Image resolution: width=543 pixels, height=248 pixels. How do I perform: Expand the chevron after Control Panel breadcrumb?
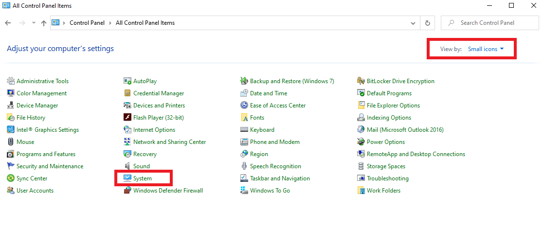(110, 23)
